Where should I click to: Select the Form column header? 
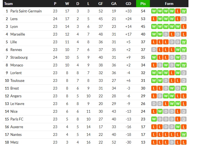169,4
